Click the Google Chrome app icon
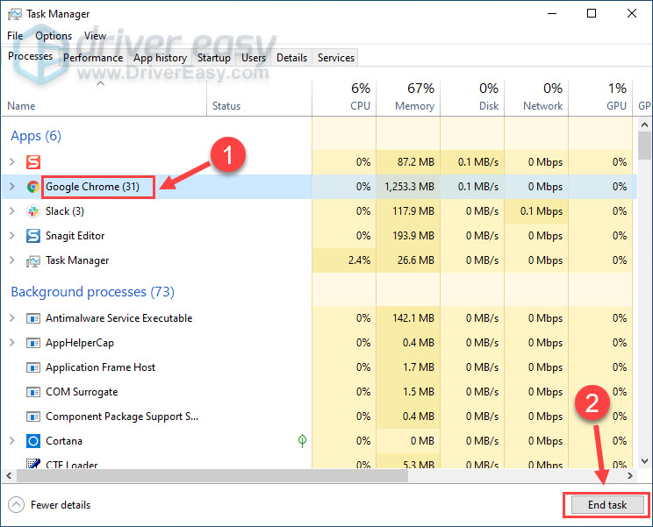 [32, 187]
